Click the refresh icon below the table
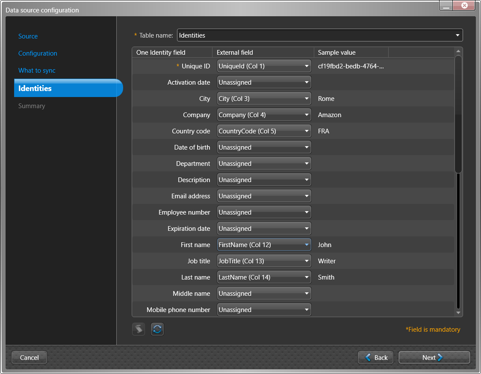The image size is (481, 374). (157, 329)
